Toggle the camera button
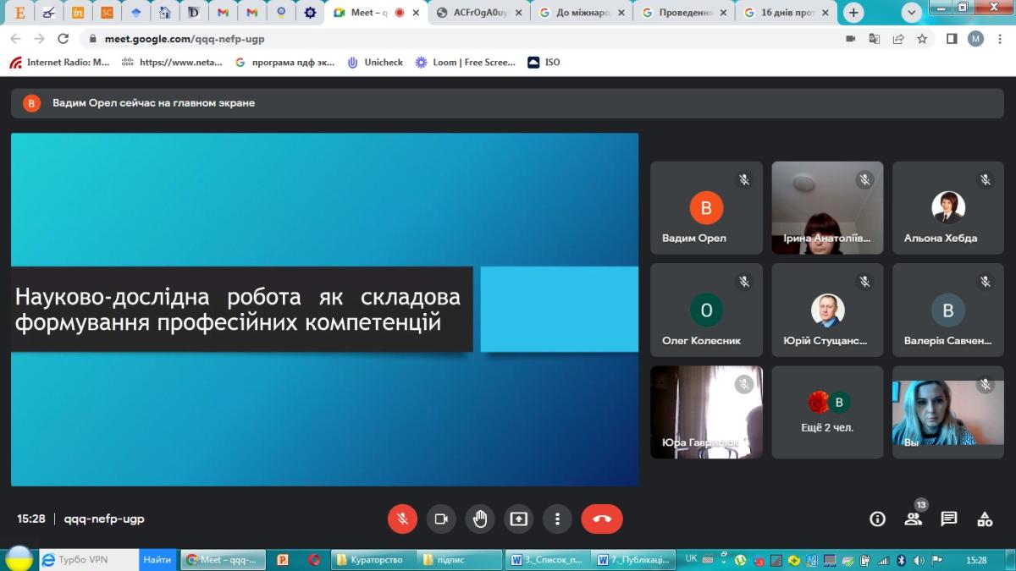 (440, 519)
